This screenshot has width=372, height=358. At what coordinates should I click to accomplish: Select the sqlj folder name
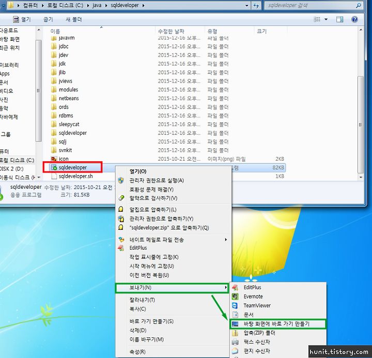(63, 142)
